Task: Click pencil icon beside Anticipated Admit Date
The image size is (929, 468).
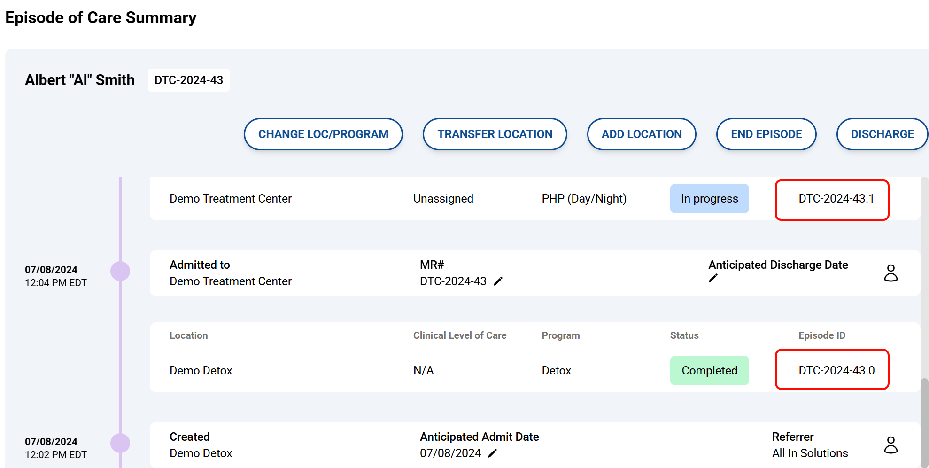Action: (x=492, y=453)
